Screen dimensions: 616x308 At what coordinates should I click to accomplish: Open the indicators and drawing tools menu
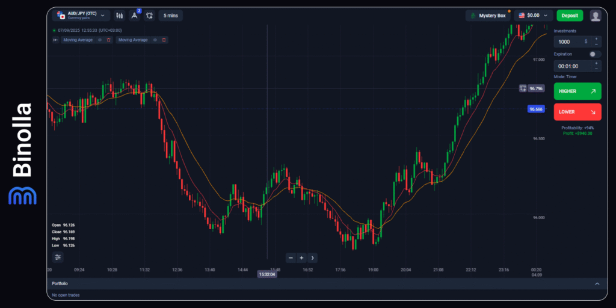(x=134, y=16)
